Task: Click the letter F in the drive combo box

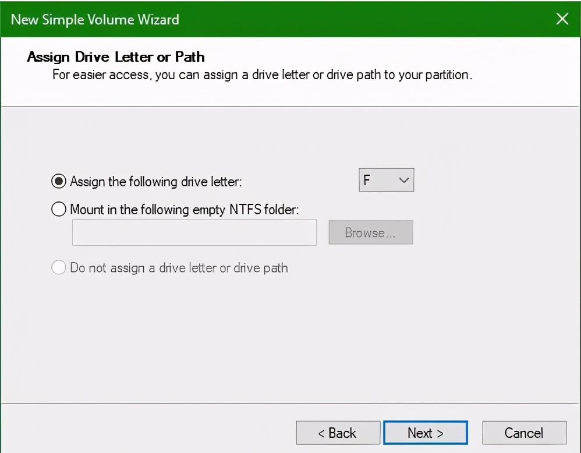Action: [x=367, y=181]
